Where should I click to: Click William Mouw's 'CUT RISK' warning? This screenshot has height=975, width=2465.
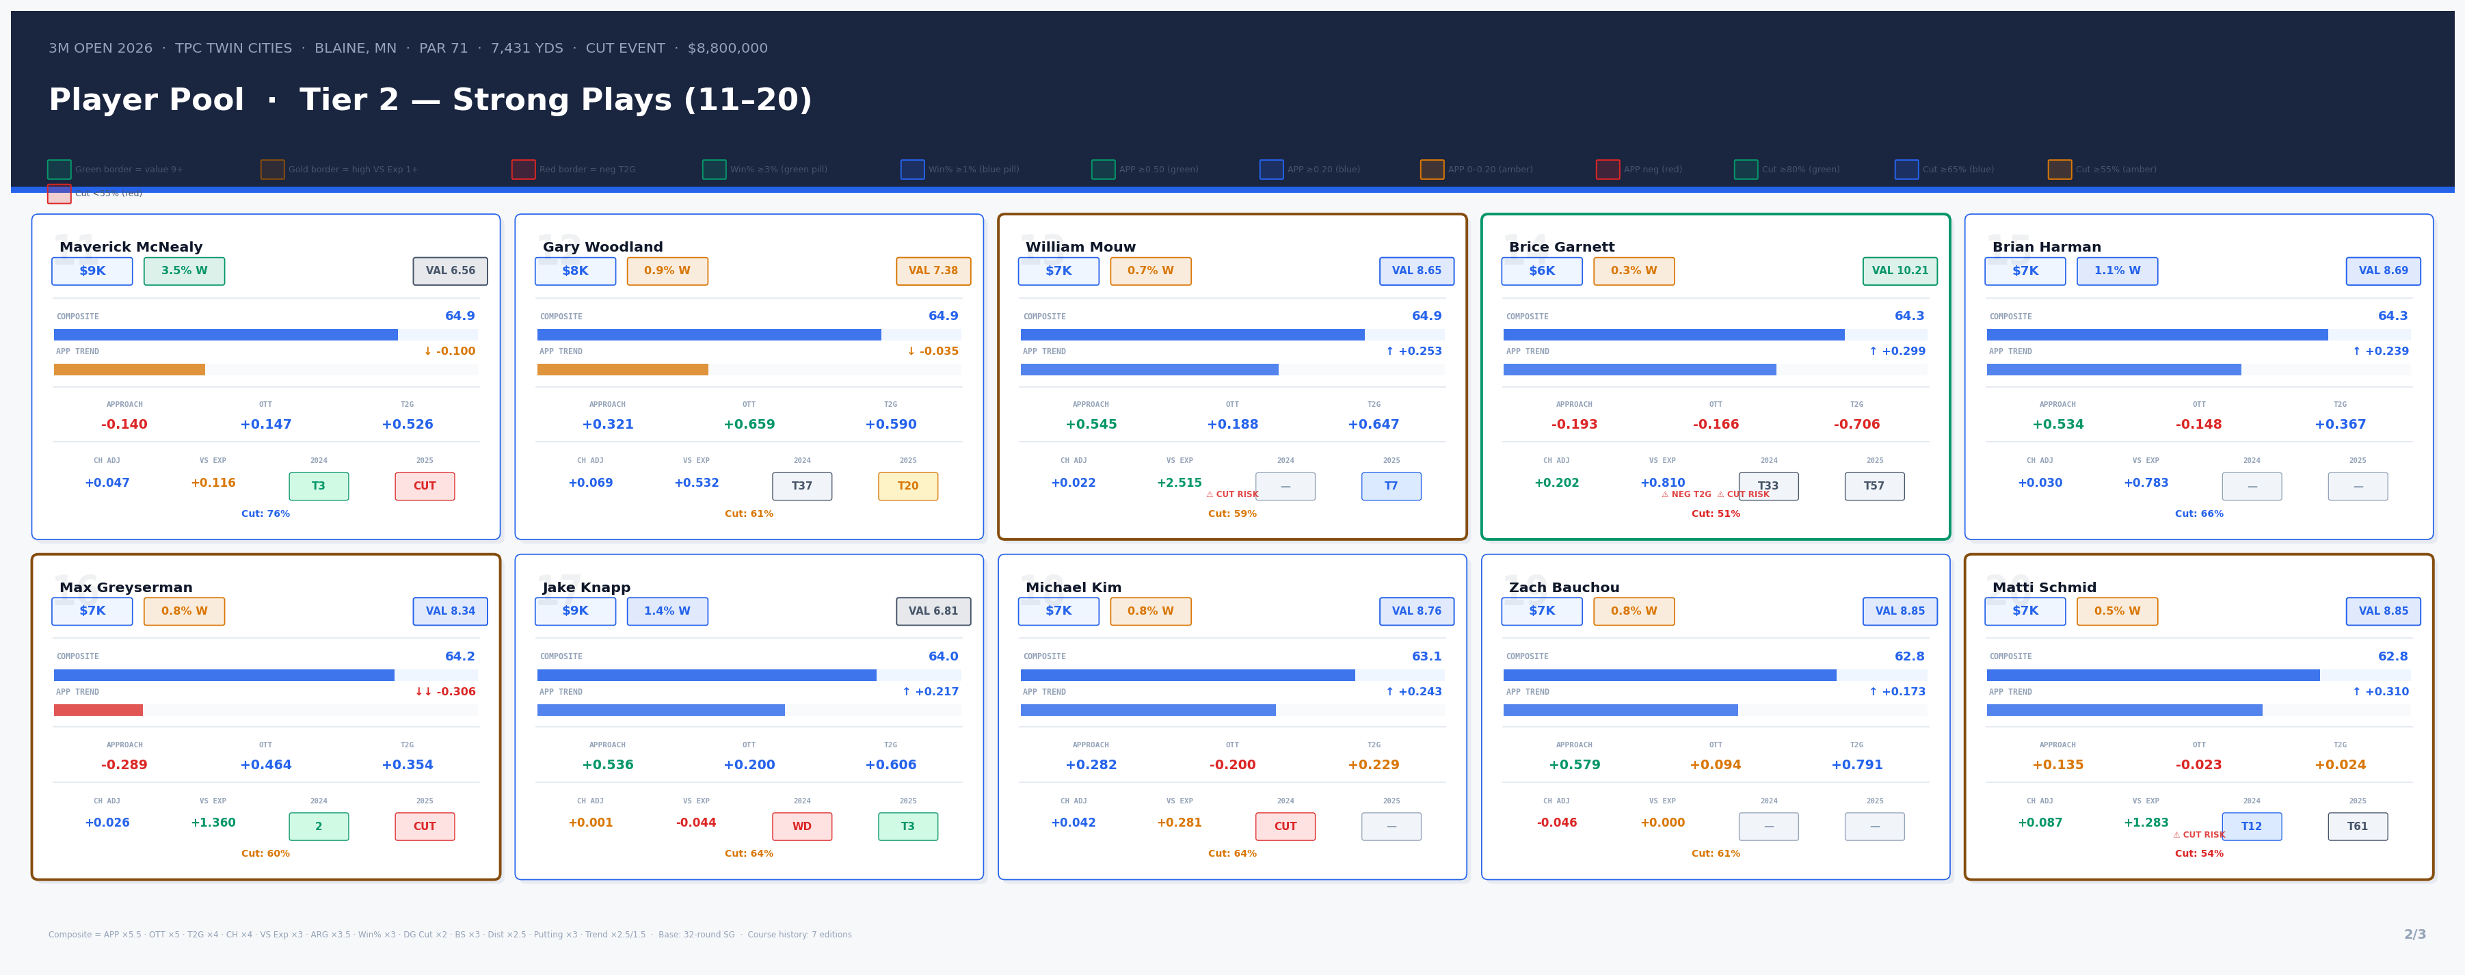pyautogui.click(x=1232, y=494)
